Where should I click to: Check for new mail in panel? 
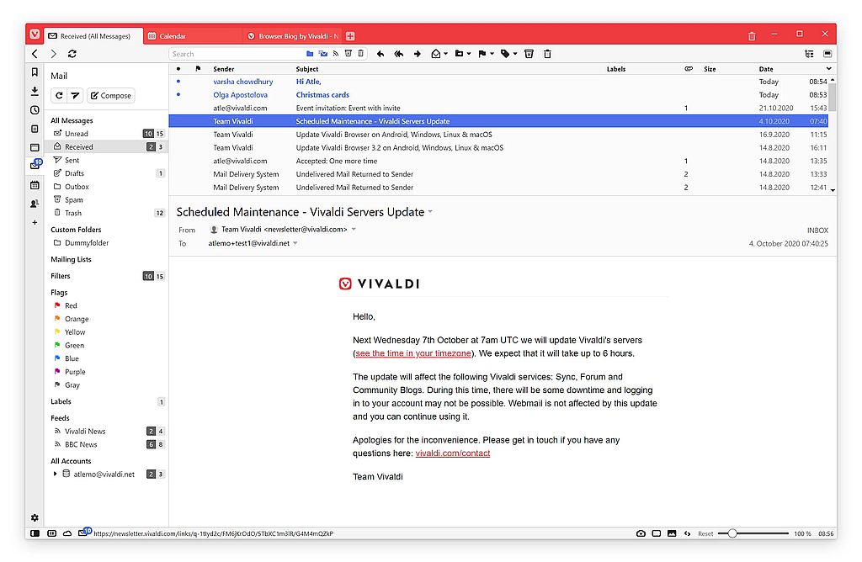coord(59,96)
